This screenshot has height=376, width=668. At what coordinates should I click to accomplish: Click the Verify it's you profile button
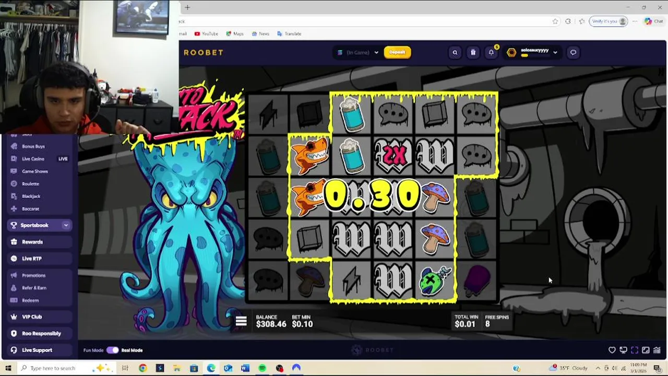[608, 21]
